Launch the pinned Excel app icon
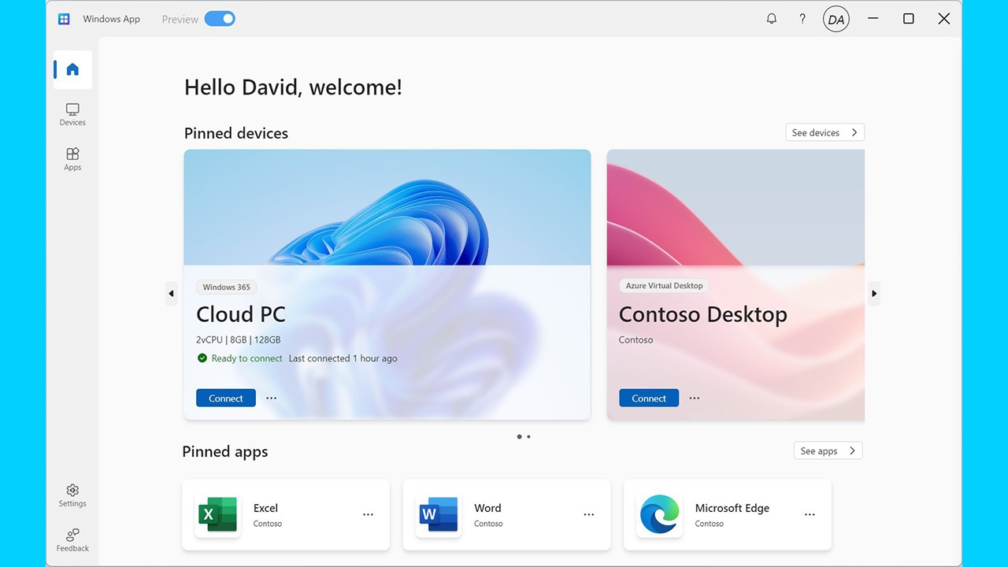Image resolution: width=1008 pixels, height=567 pixels. (218, 514)
